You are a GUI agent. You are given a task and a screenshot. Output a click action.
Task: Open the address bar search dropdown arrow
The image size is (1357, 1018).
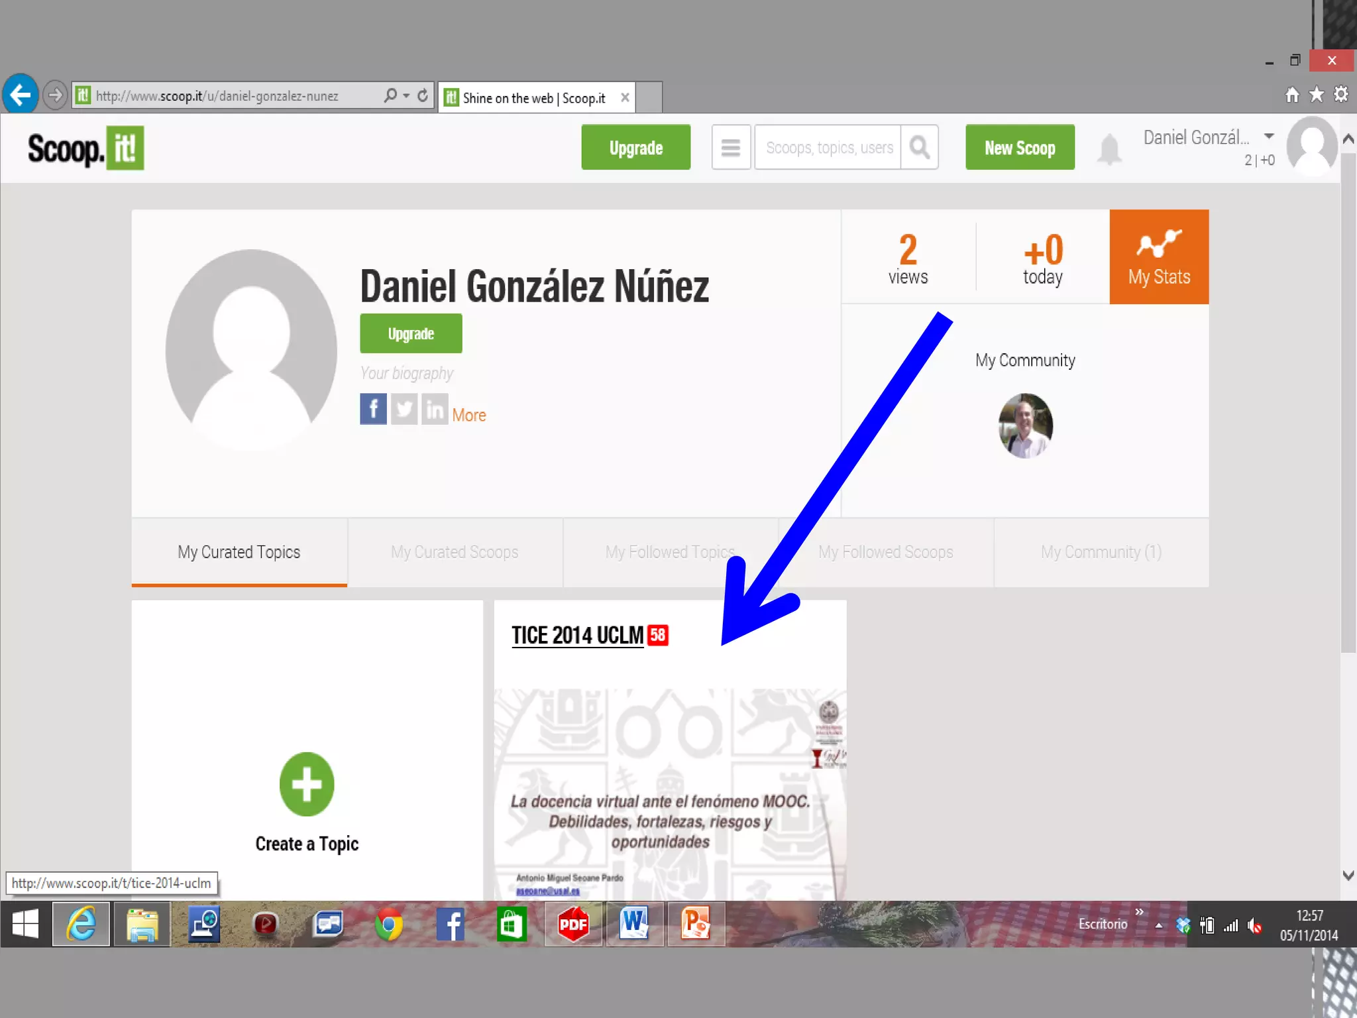(x=406, y=95)
